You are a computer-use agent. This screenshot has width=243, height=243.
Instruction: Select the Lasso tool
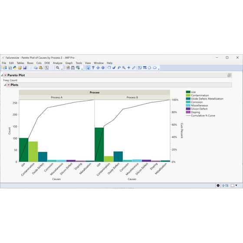[x=119, y=68]
